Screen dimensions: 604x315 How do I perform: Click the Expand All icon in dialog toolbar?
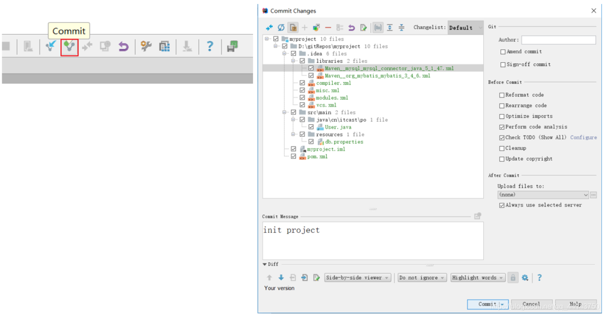(390, 27)
